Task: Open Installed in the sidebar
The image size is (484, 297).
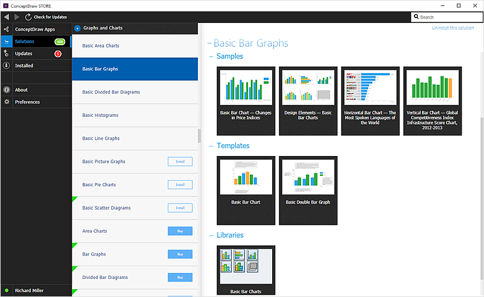Action: (x=36, y=65)
